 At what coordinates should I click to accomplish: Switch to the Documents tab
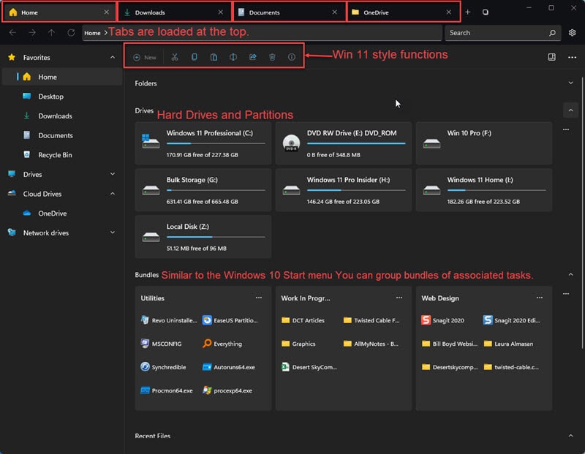(x=289, y=12)
